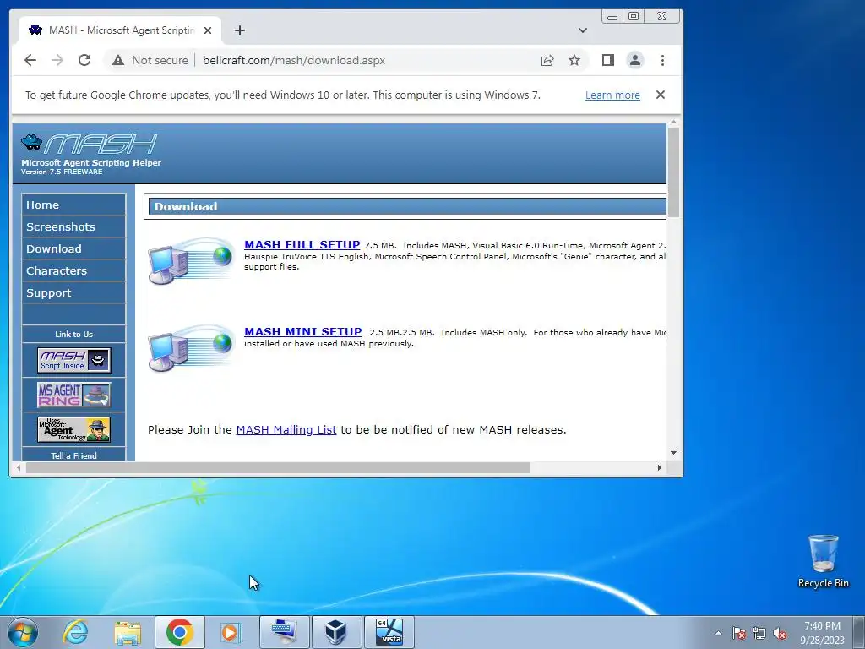The width and height of the screenshot is (865, 649).
Task: Open a new tab with plus
Action: pyautogui.click(x=239, y=30)
